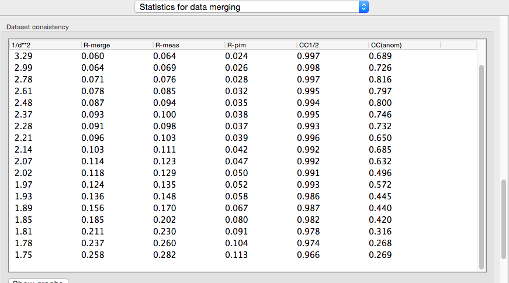Click the R-pim value 0.047 cell
This screenshot has height=283, width=509.
pos(237,161)
